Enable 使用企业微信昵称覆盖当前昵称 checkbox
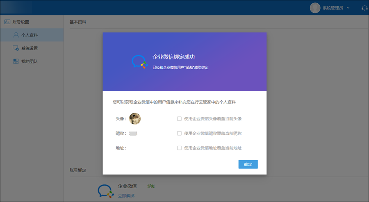Screen dimensions: 369x202 point(179,133)
